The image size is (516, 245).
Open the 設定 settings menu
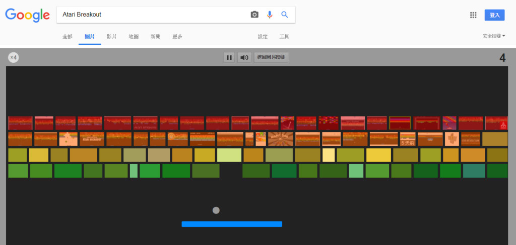[x=263, y=37]
